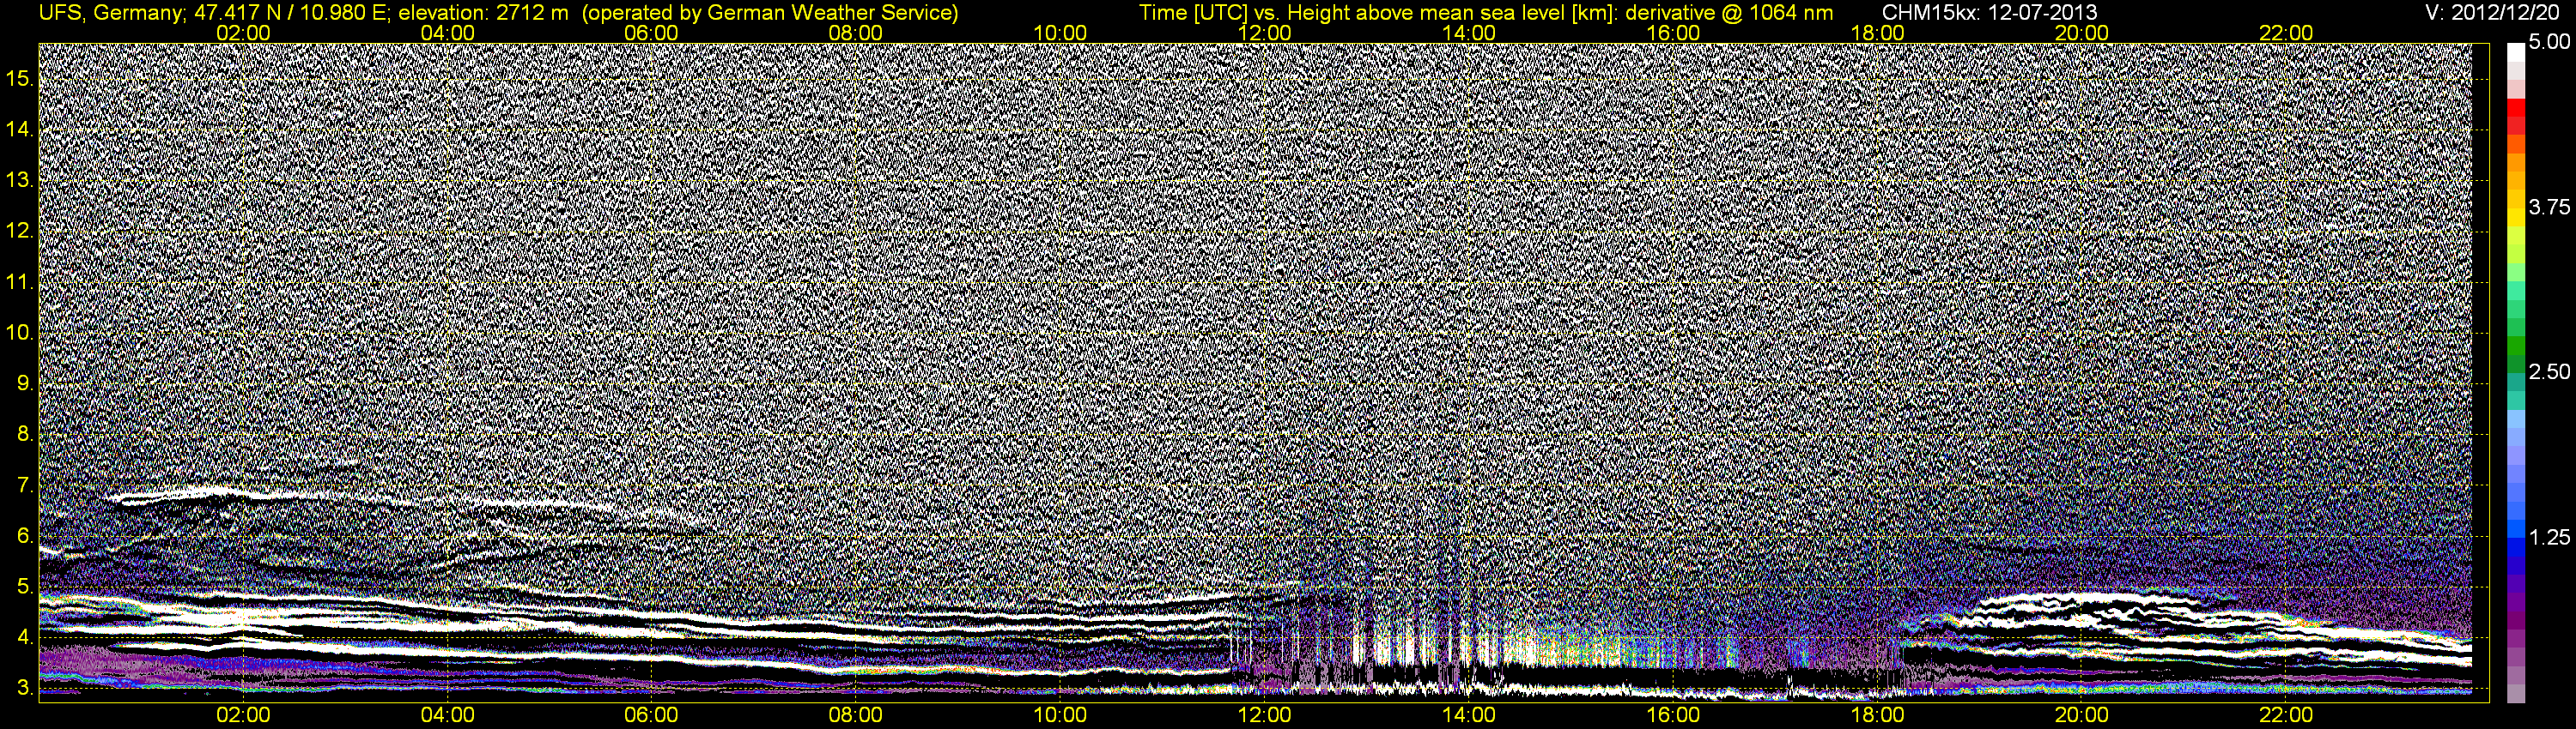Screen dimensions: 2576x729
Task: Click the 11 km height axis label
Action: [x=19, y=281]
